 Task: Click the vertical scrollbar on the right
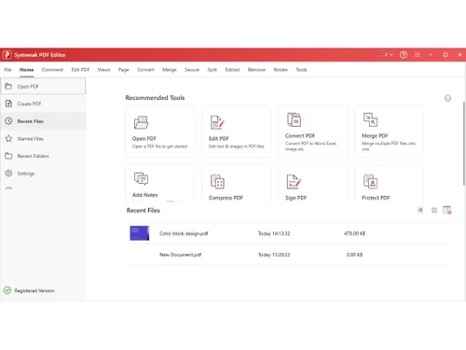[x=464, y=143]
